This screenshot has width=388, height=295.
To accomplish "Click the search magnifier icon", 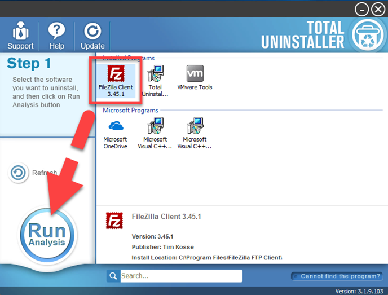I will tap(113, 276).
